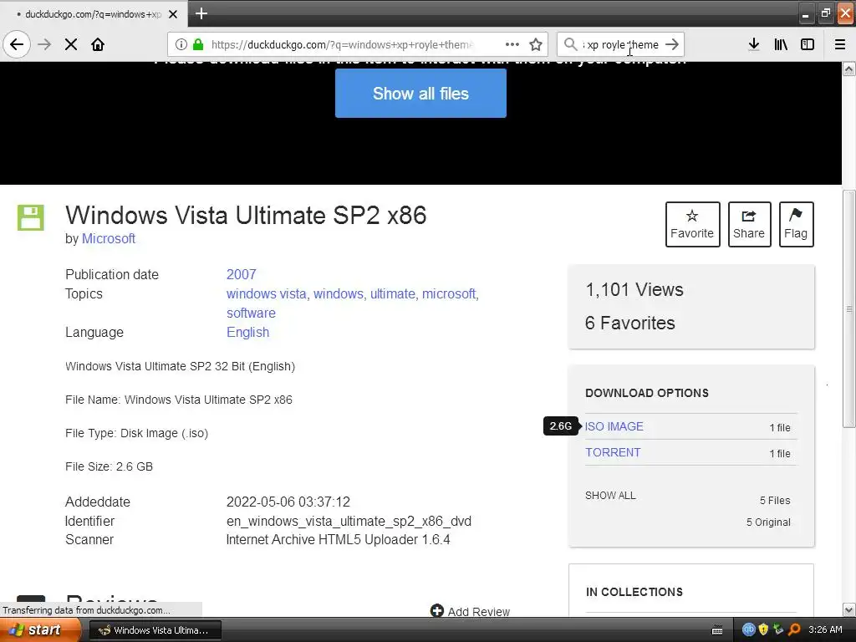Close the duckduckgo tab

tap(173, 14)
